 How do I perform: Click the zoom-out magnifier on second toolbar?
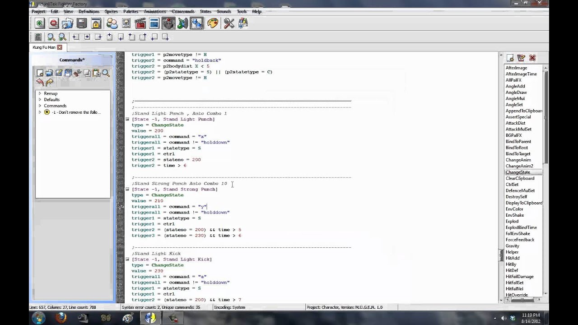click(x=62, y=37)
